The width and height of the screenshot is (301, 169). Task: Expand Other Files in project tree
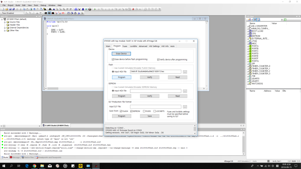pyautogui.click(x=5, y=31)
